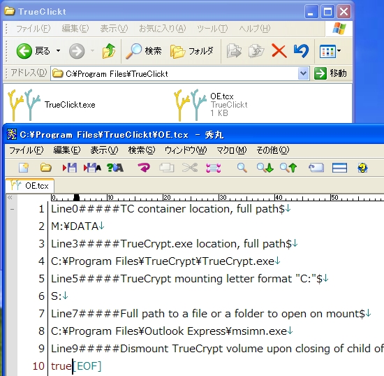The image size is (384, 376).
Task: Open Explorer's ツール(T) menu
Action: click(x=212, y=29)
